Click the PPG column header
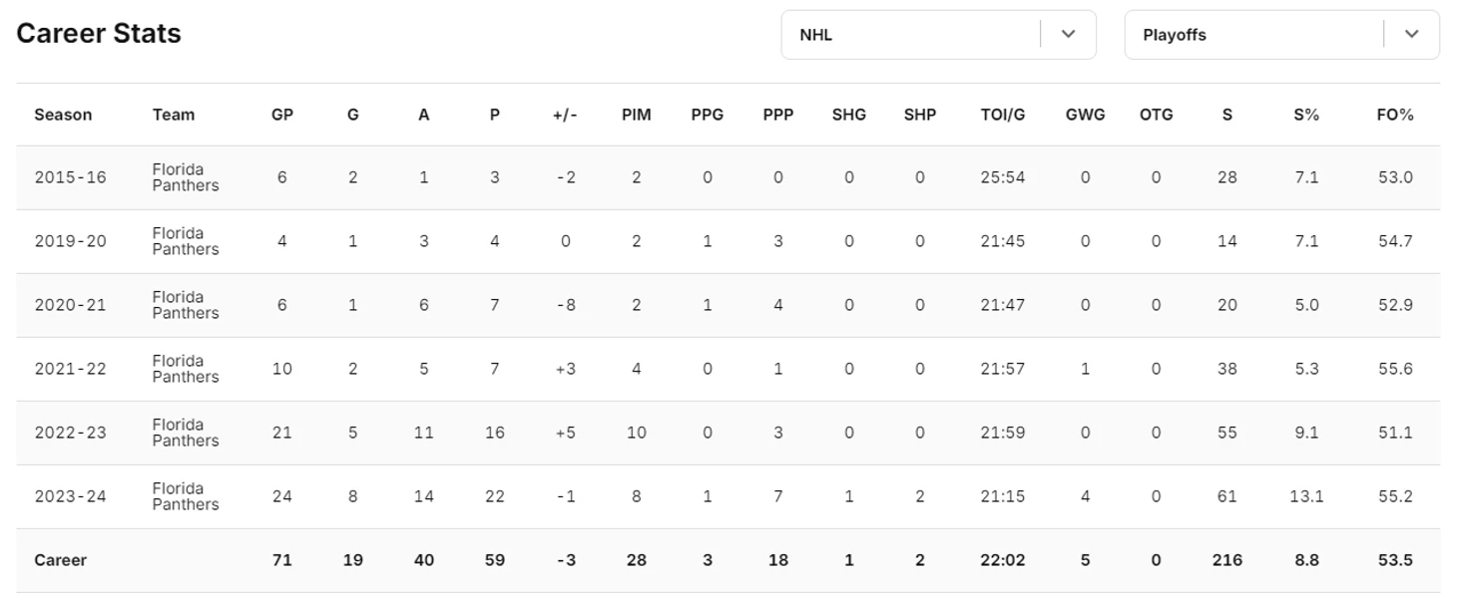 point(708,115)
